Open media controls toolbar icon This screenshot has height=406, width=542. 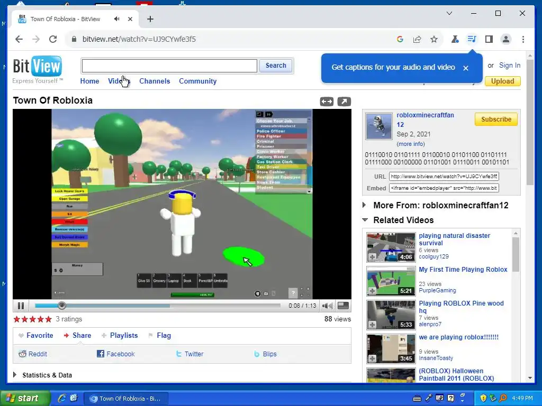coord(472,39)
